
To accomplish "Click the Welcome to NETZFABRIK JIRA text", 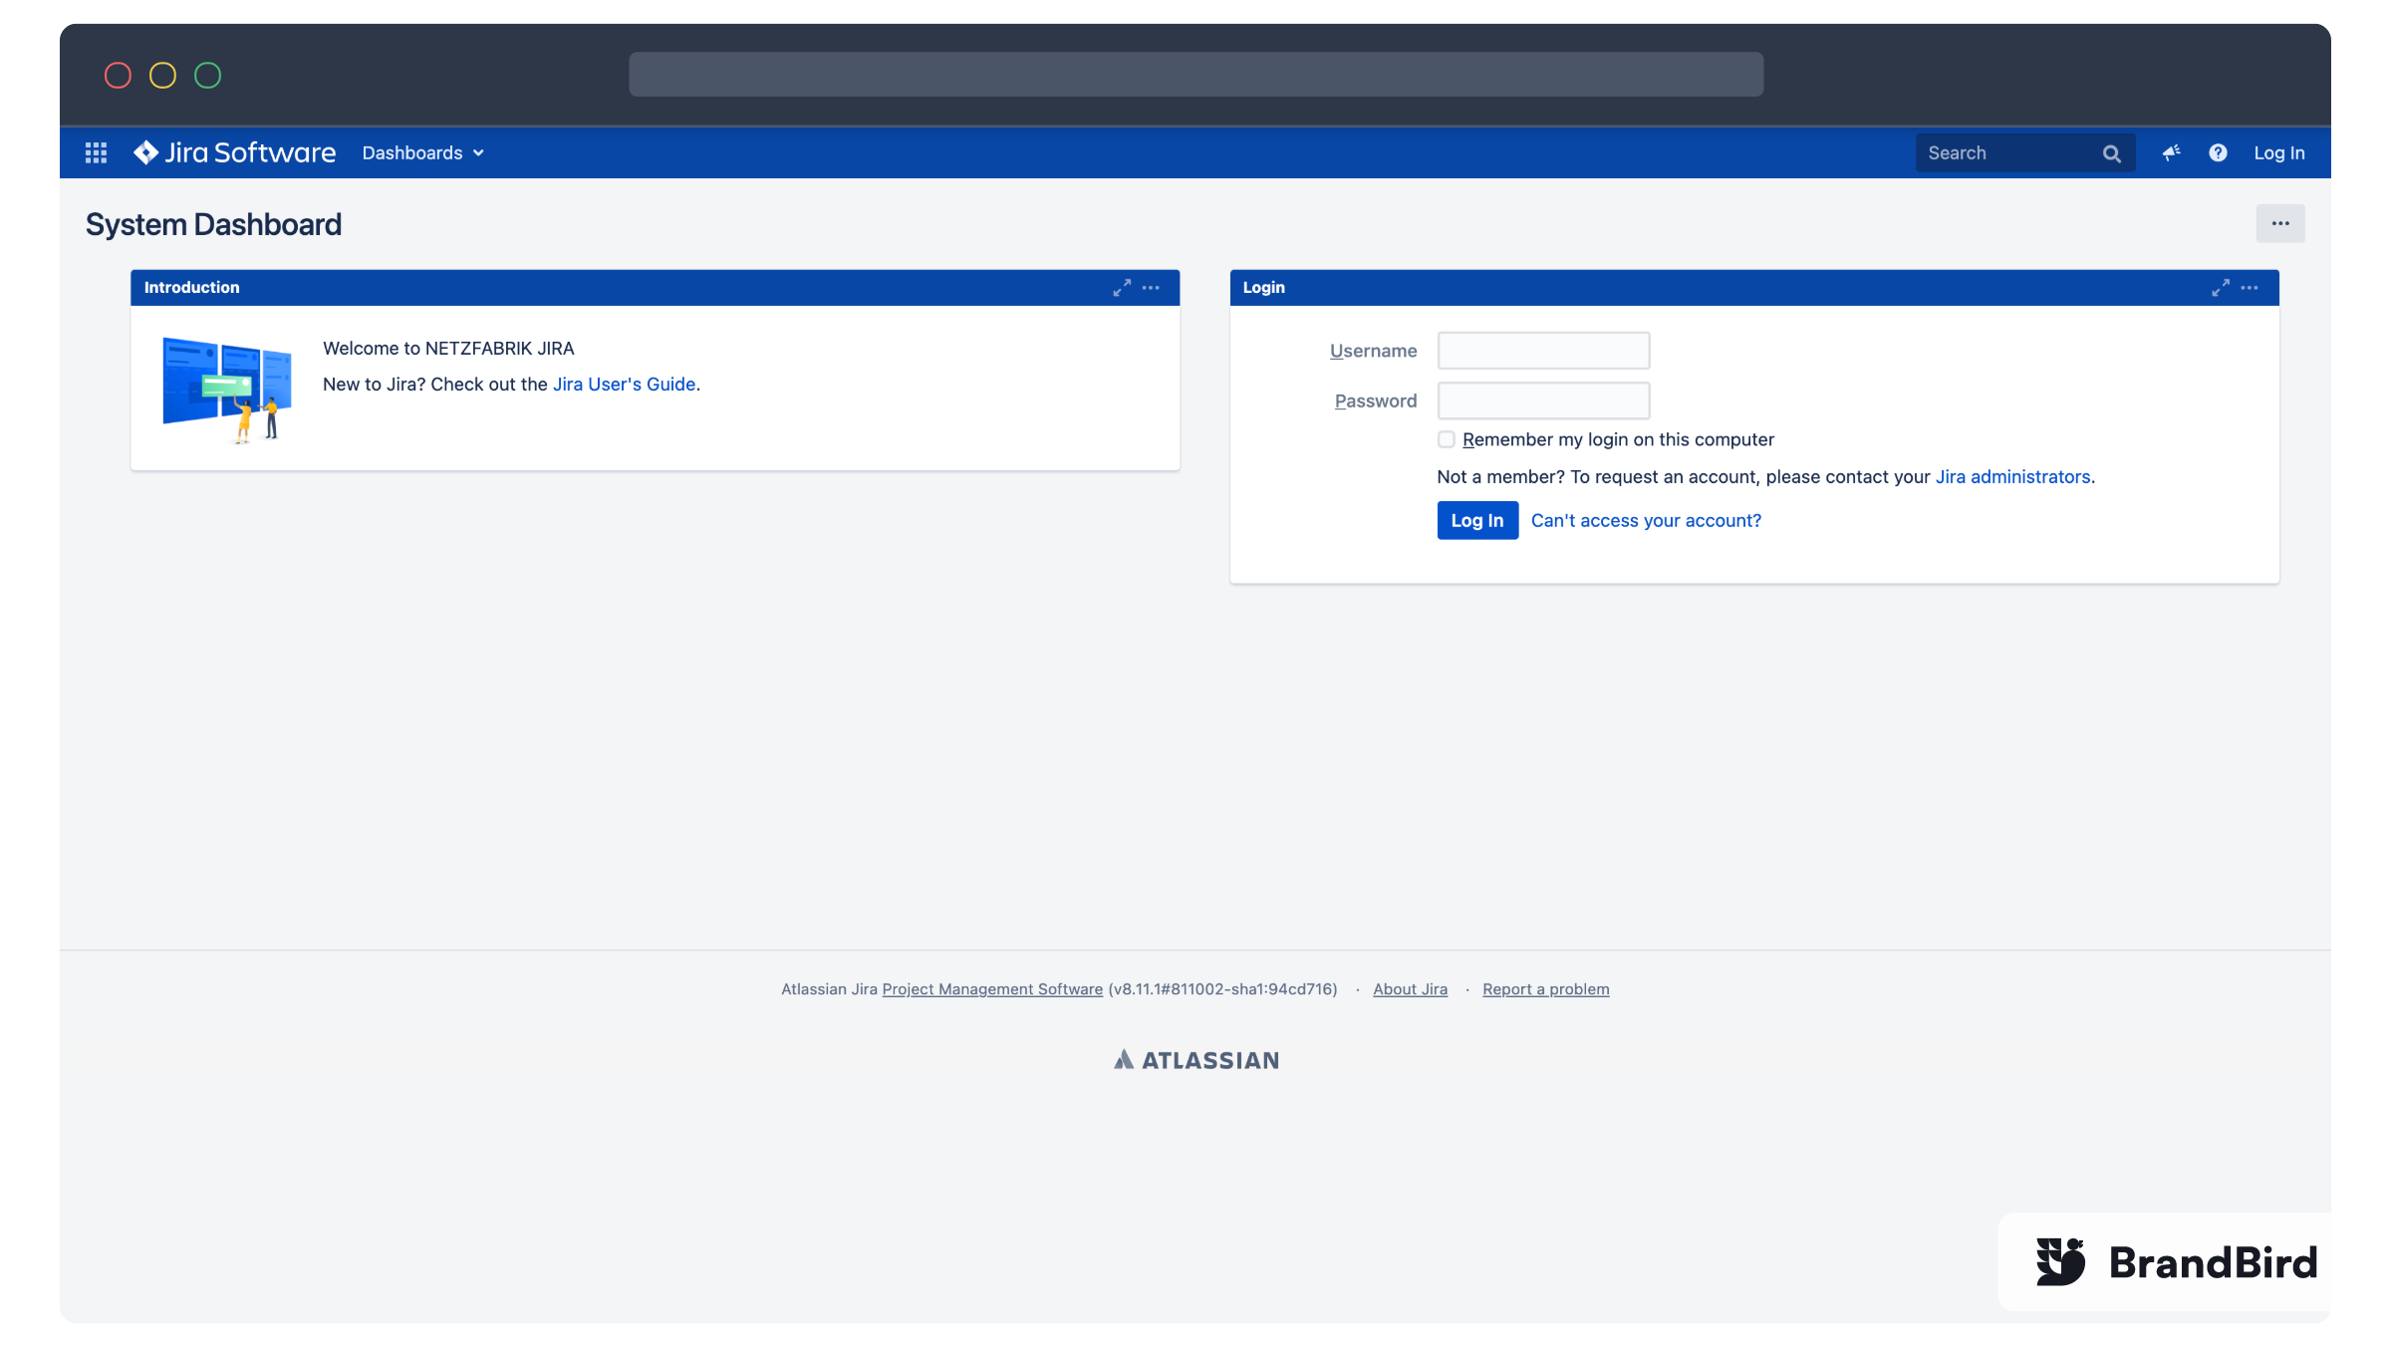I will 448,348.
